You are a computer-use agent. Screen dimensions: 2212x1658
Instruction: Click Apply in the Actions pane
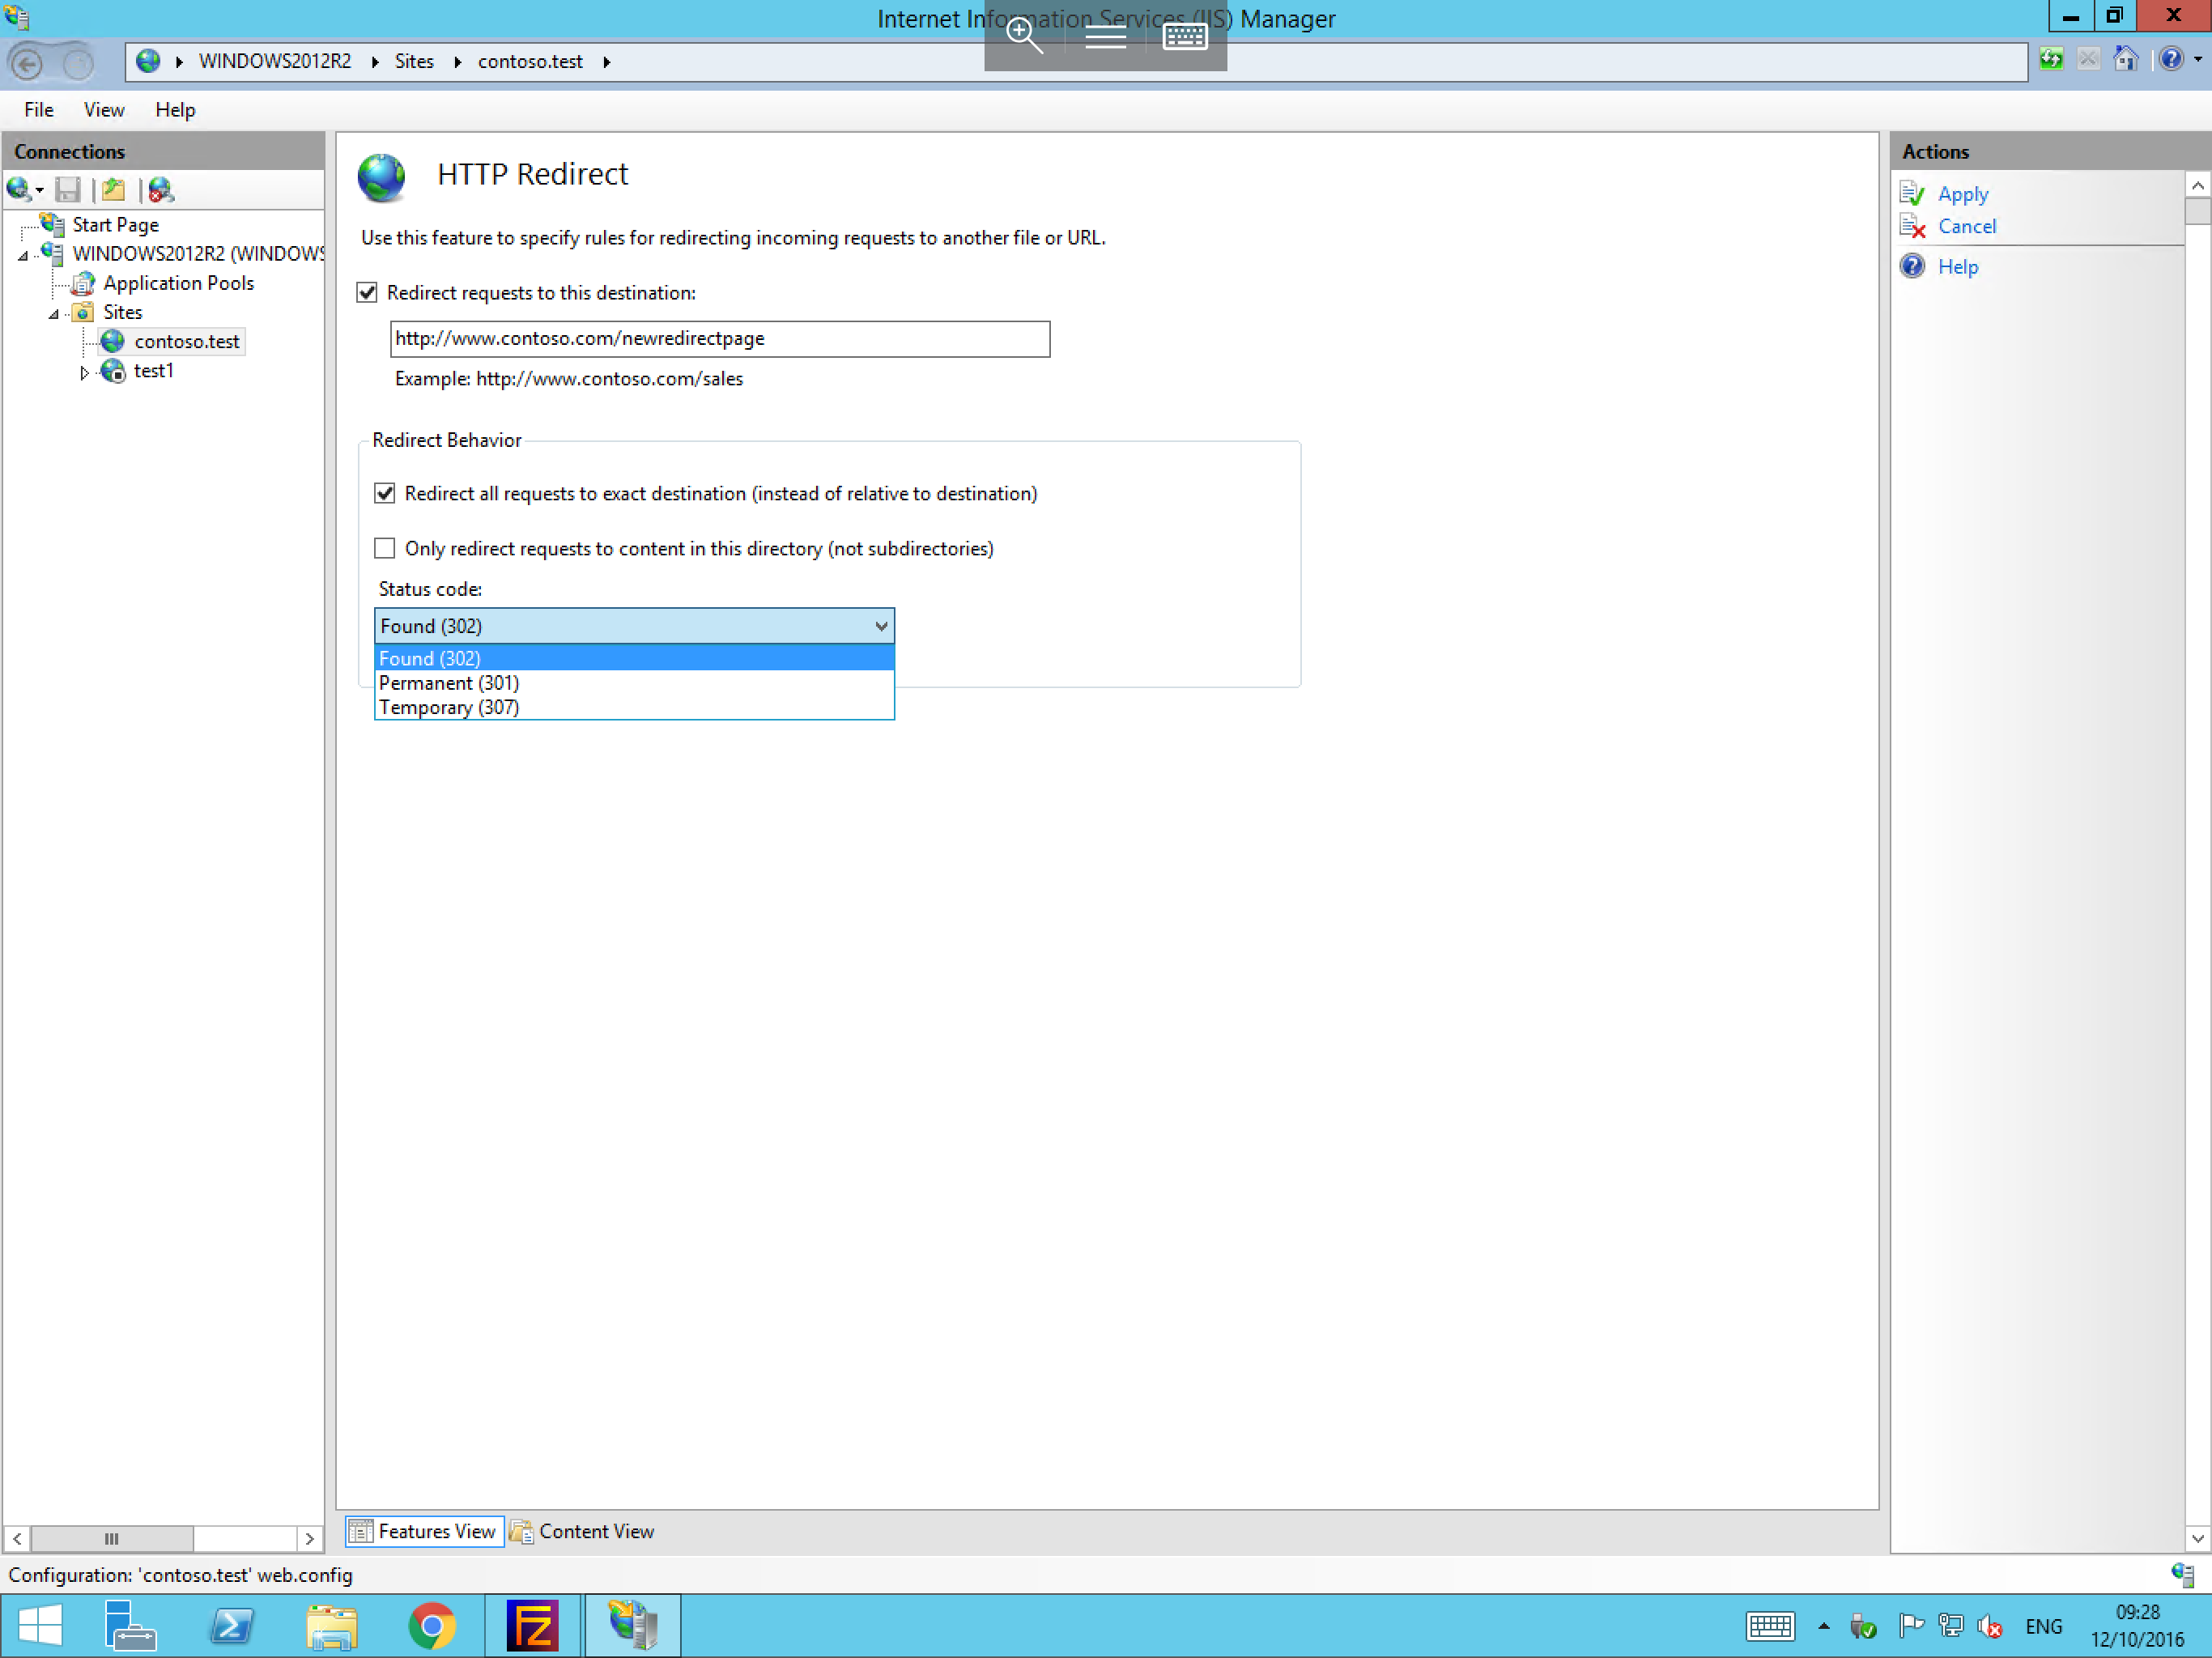pos(1962,194)
